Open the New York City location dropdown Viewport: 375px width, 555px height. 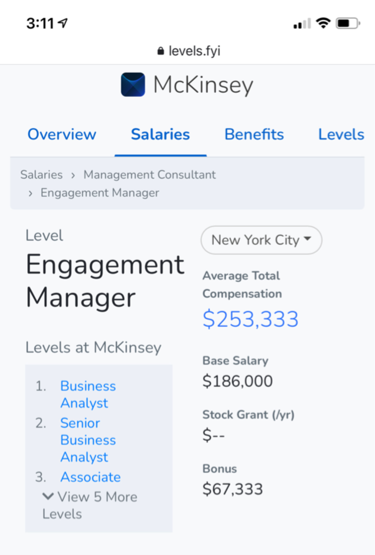261,240
